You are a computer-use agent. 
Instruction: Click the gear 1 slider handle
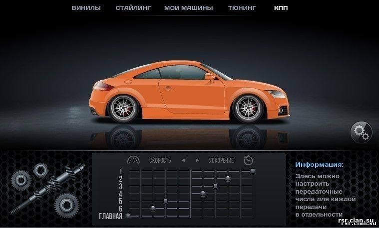[253, 171]
